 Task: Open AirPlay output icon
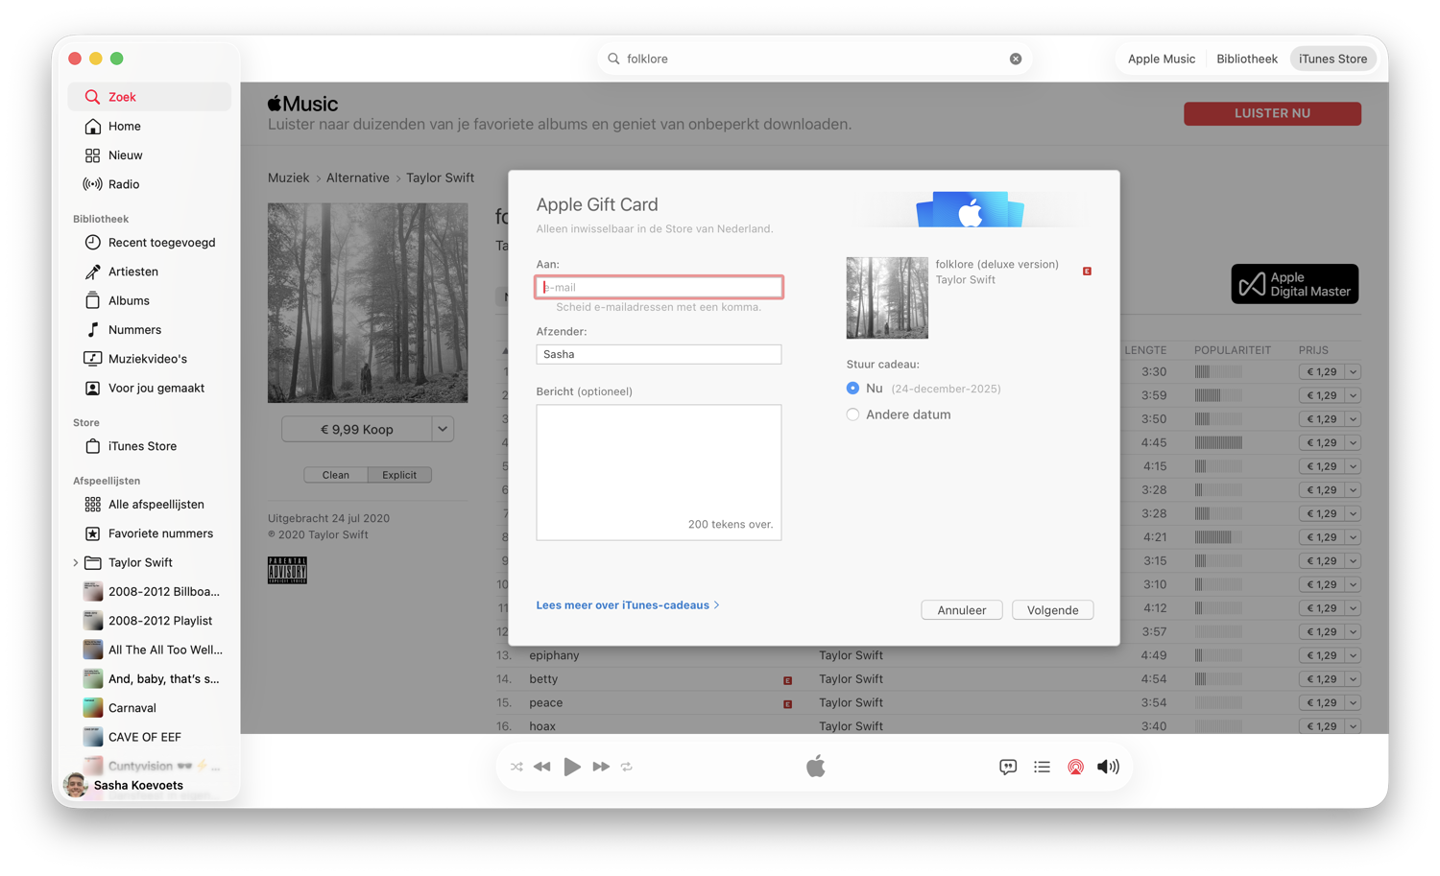tap(1075, 767)
